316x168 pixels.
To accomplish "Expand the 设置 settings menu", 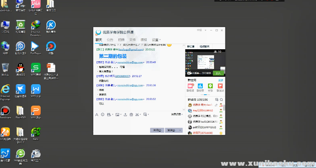I will (x=156, y=39).
